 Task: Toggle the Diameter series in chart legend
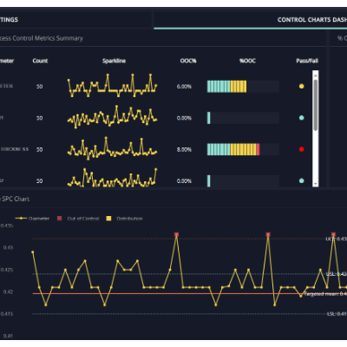click(x=32, y=219)
